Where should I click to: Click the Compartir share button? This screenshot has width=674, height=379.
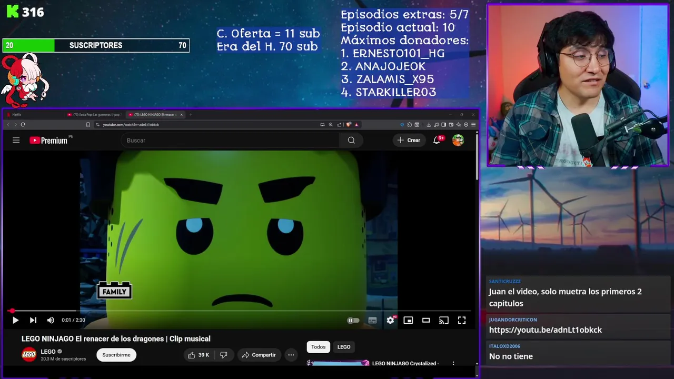[x=259, y=355]
